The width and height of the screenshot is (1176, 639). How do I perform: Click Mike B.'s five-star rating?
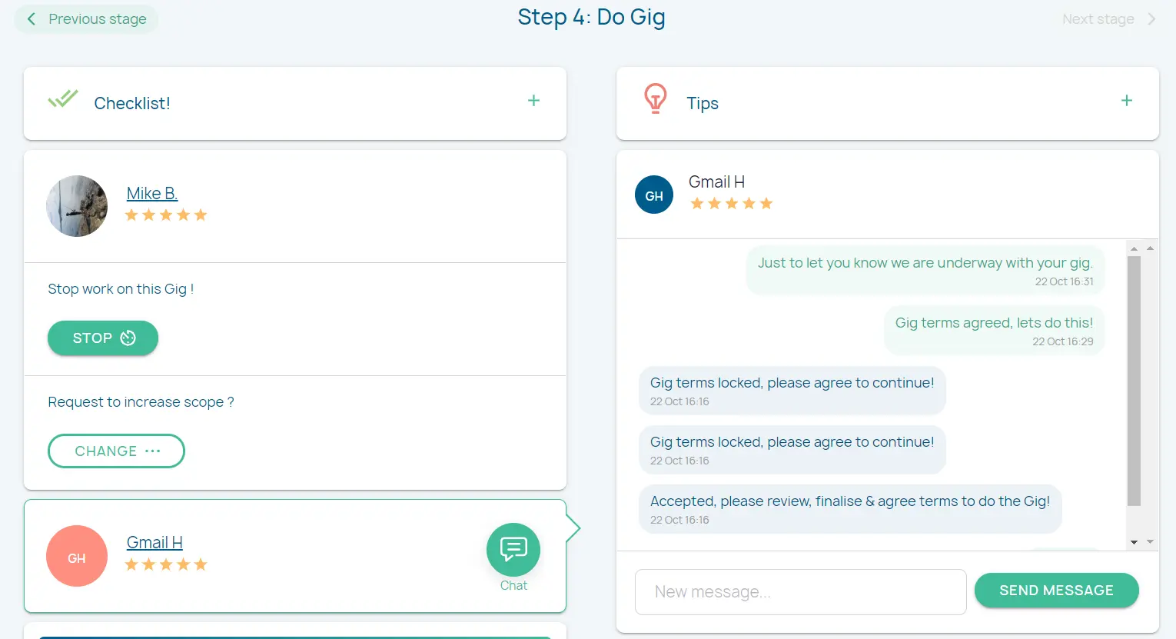tap(166, 215)
